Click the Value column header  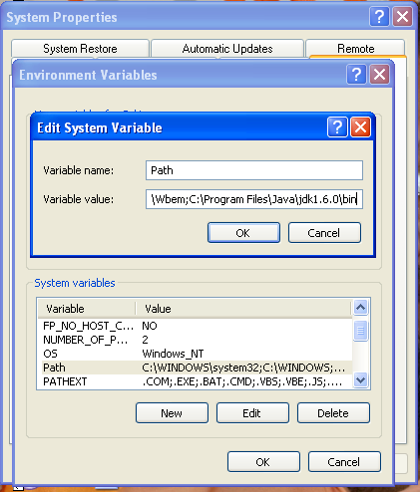pos(243,309)
